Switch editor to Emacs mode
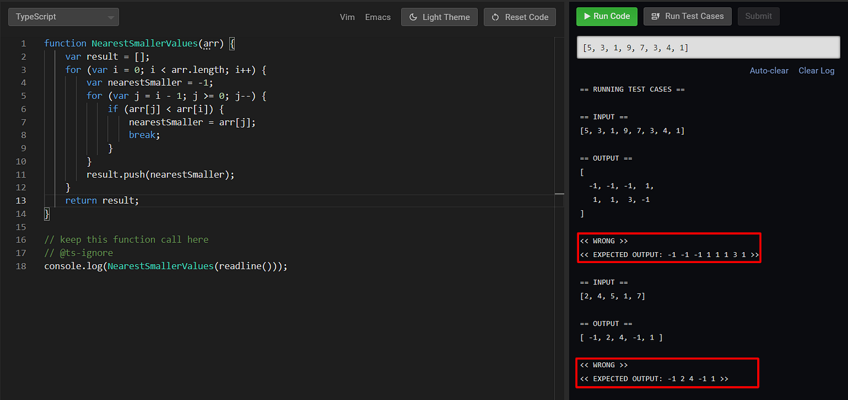Viewport: 848px width, 400px height. (377, 17)
